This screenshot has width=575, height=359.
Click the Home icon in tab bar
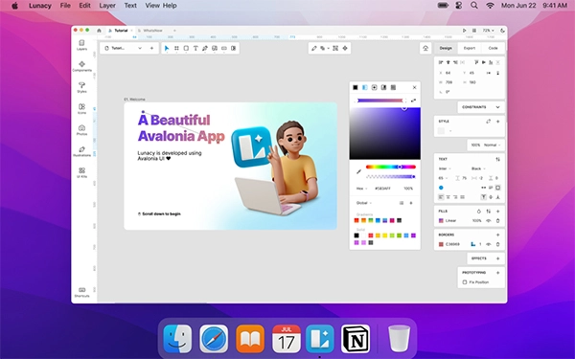[99, 31]
